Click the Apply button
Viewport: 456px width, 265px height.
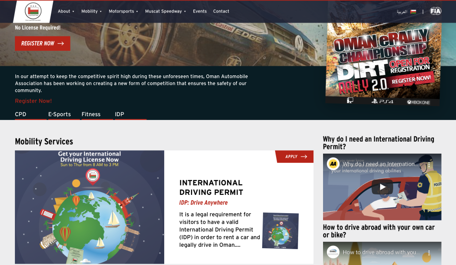pyautogui.click(x=295, y=157)
